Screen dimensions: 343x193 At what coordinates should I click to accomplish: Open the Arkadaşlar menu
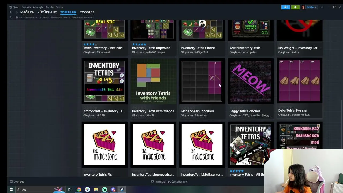pyautogui.click(x=38, y=7)
